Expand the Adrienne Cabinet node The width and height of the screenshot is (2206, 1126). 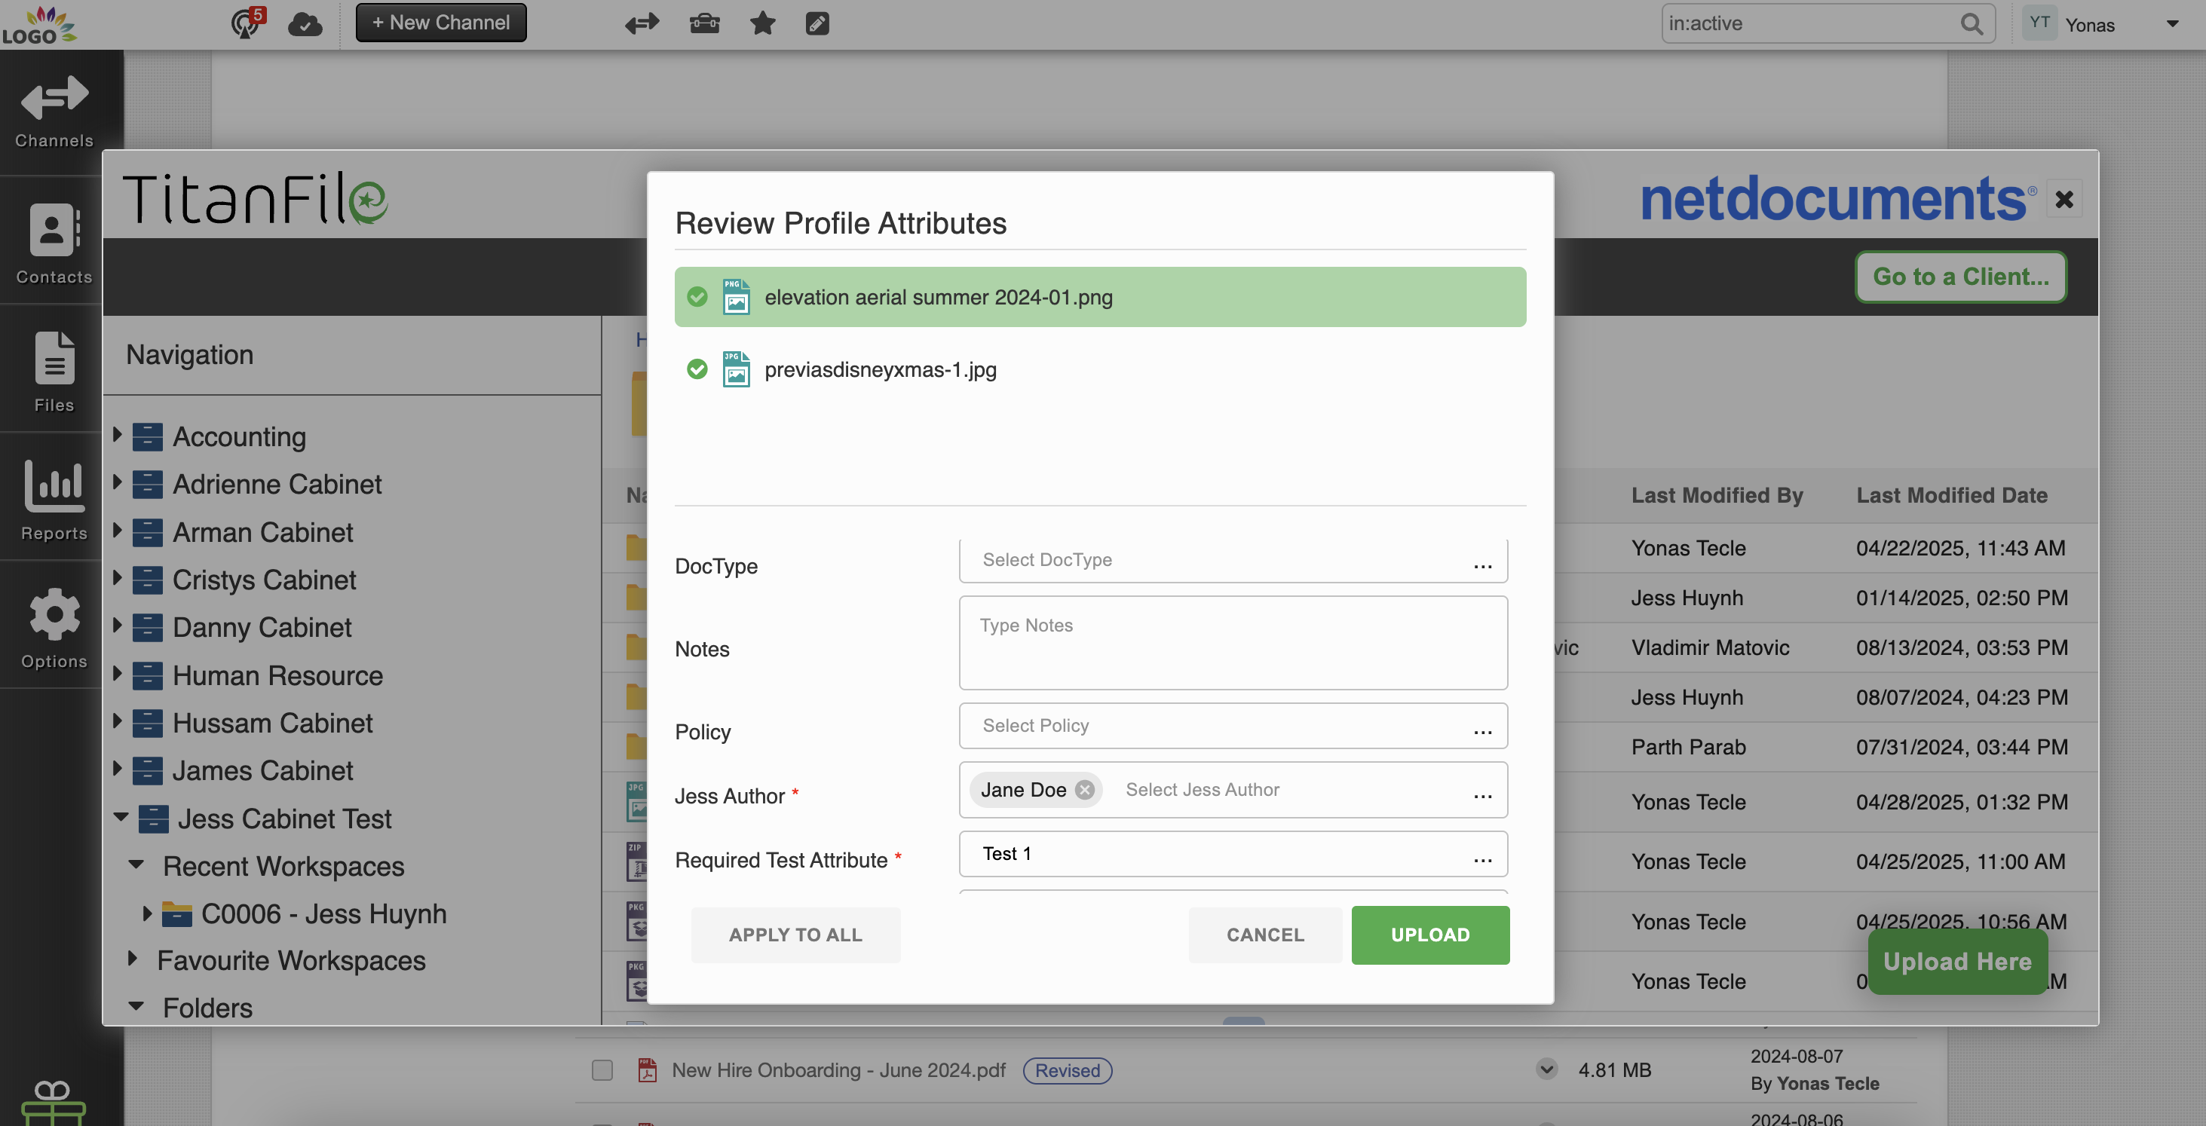[x=118, y=482]
